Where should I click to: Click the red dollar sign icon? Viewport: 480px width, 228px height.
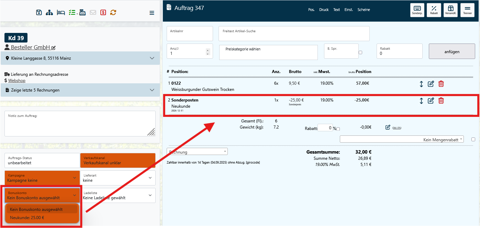(x=103, y=13)
